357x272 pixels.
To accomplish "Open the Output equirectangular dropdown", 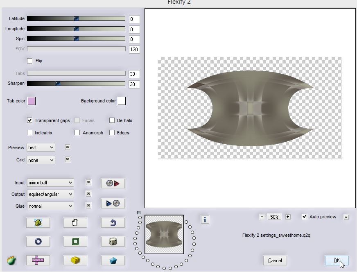I will tap(50, 194).
